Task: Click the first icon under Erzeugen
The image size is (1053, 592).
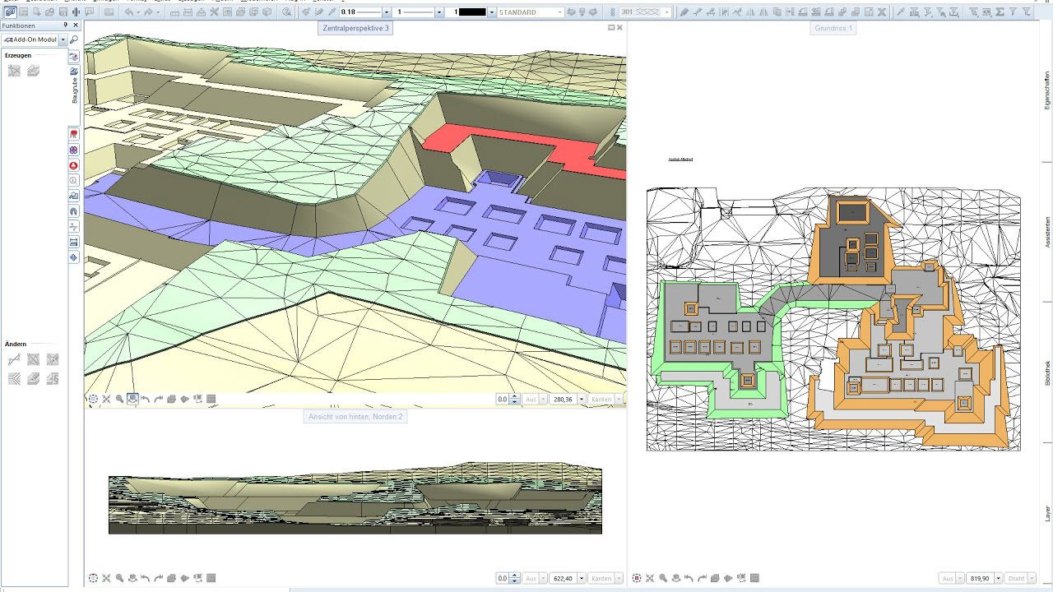Action: [14, 71]
